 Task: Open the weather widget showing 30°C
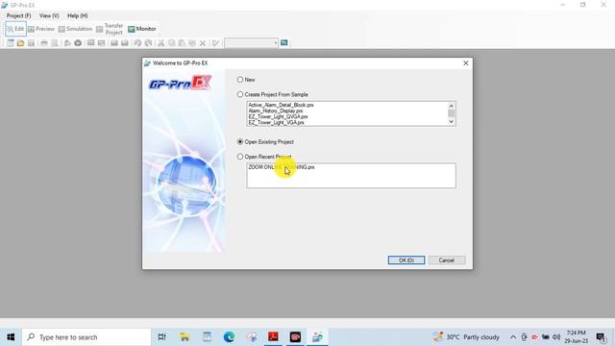466,337
